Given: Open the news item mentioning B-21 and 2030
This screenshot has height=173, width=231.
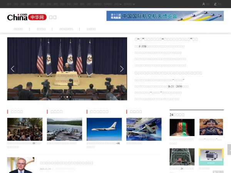Looking at the screenshot, I should 162,86.
